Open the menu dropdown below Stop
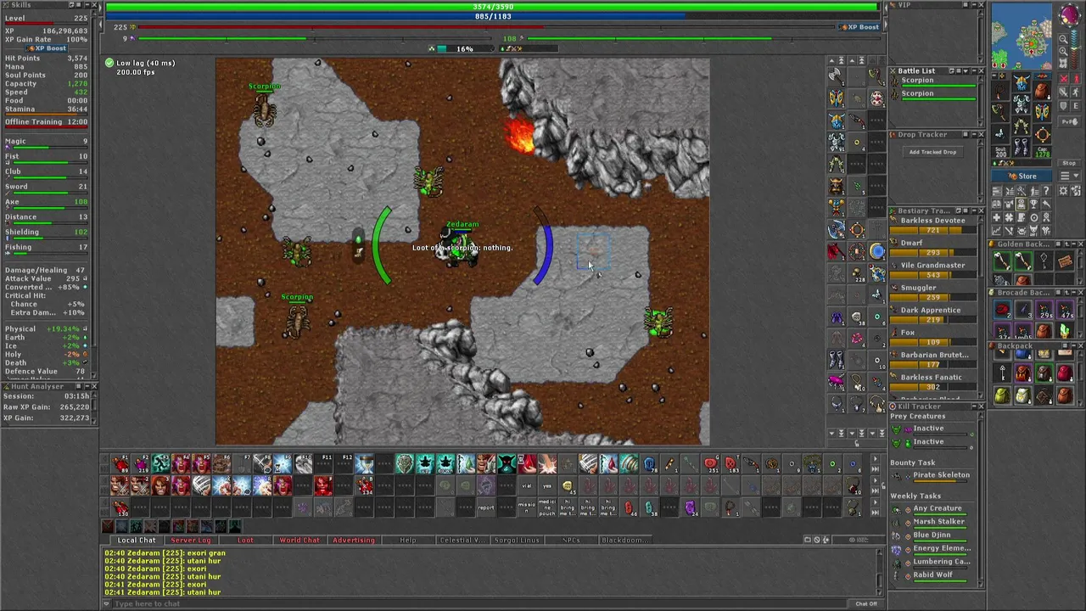 1069,176
